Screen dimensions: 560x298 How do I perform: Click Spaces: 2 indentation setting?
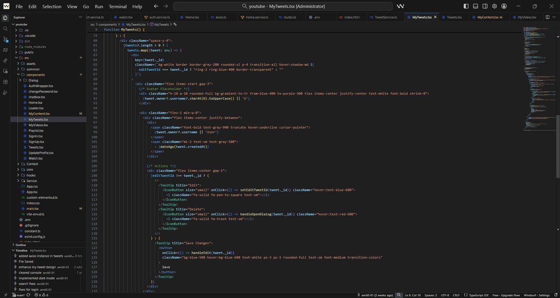pyautogui.click(x=430, y=295)
